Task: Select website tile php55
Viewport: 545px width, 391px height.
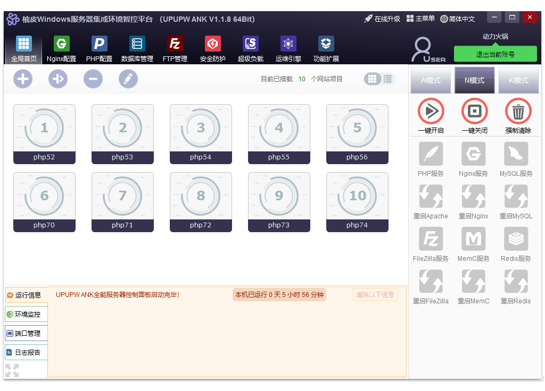Action: click(279, 134)
